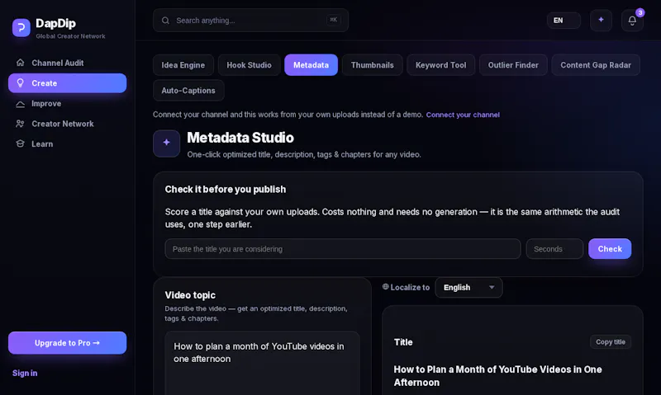661x395 pixels.
Task: Focus the Paste the title input field
Action: (343, 248)
